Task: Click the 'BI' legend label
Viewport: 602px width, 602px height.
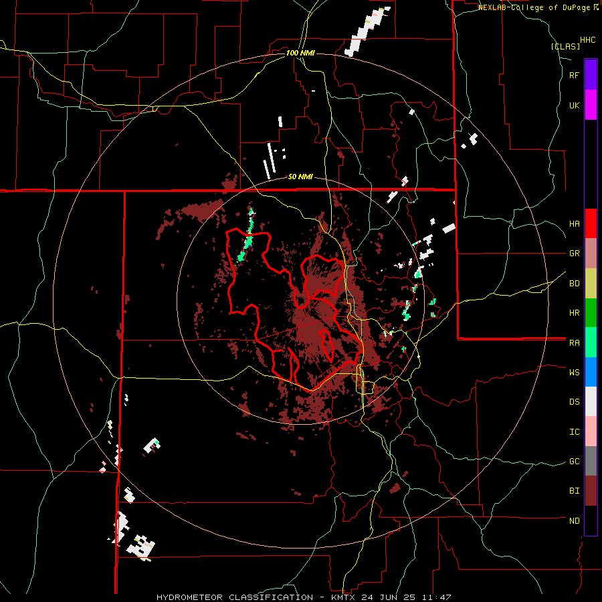Action: (574, 491)
